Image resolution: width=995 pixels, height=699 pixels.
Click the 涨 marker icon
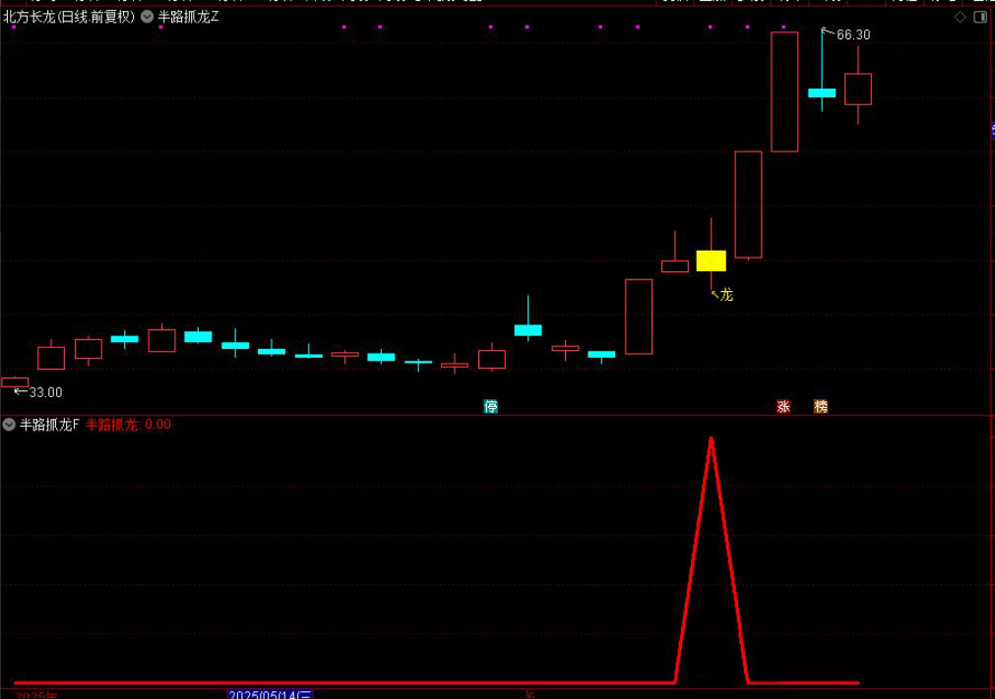pos(783,406)
